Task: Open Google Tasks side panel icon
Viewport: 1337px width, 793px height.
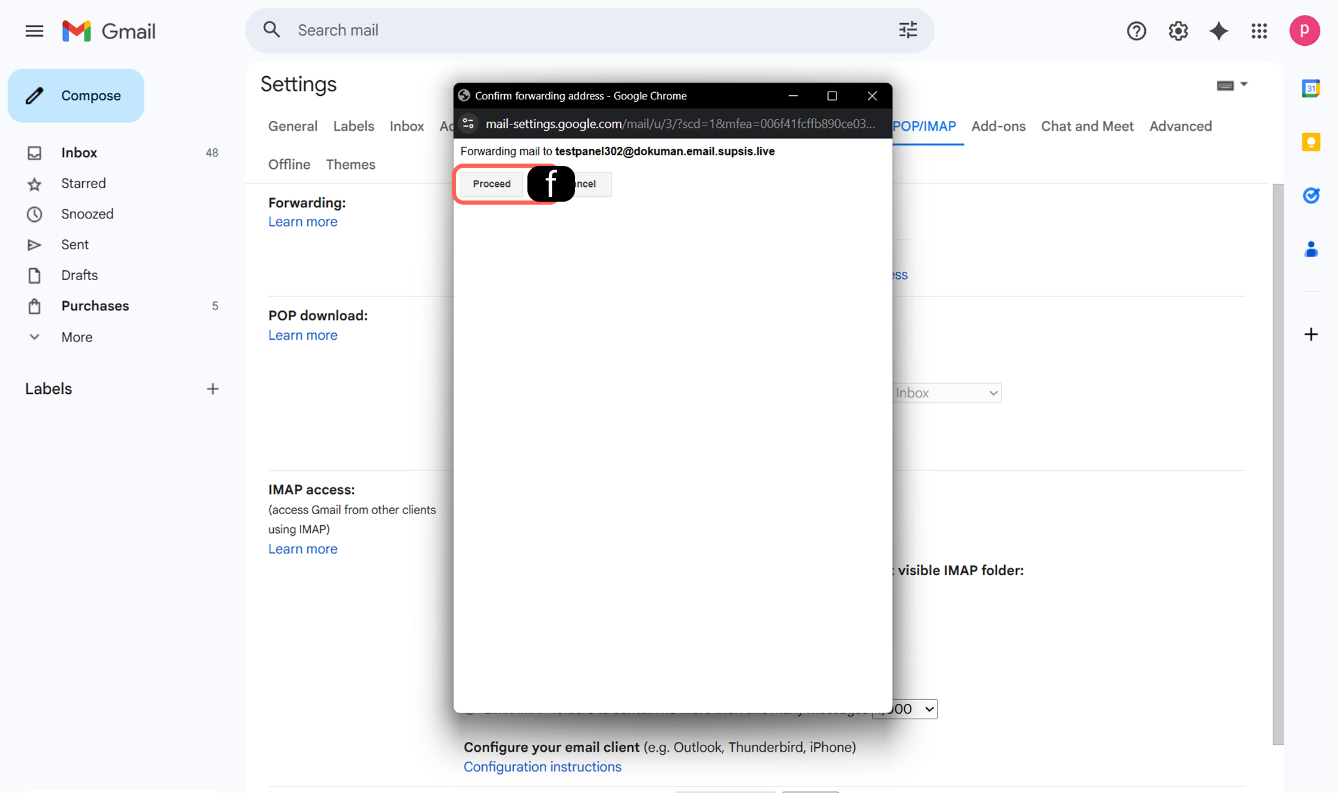Action: pos(1311,195)
